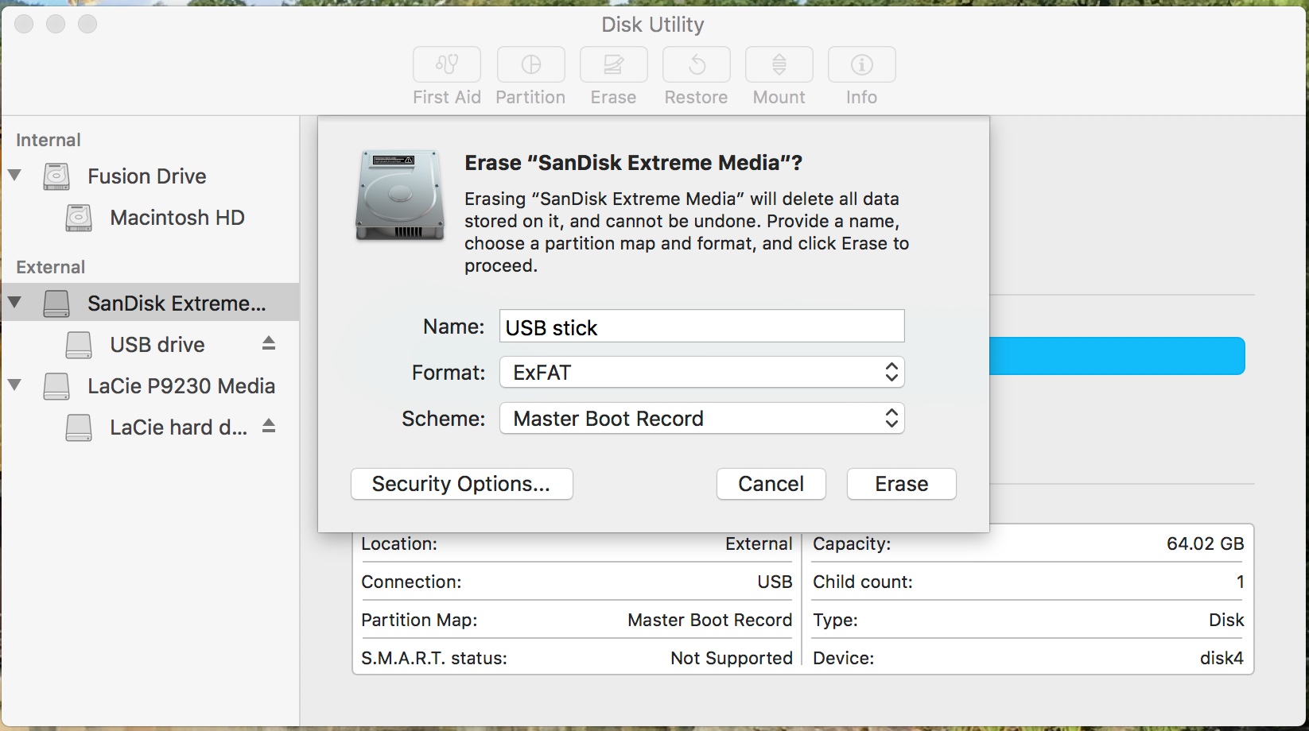Screen dimensions: 1309x731
Task: Collapse the Fusion Drive tree
Action: 14,175
